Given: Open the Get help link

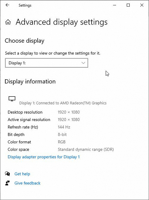Looking at the screenshot, I should tap(22, 174).
